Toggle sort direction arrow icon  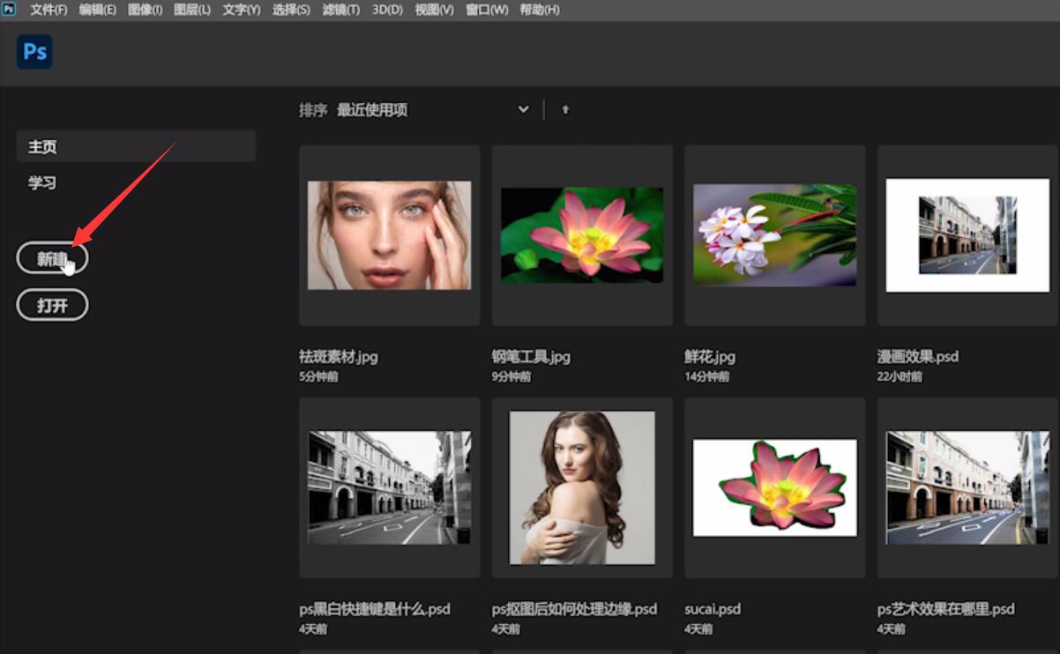(x=565, y=110)
